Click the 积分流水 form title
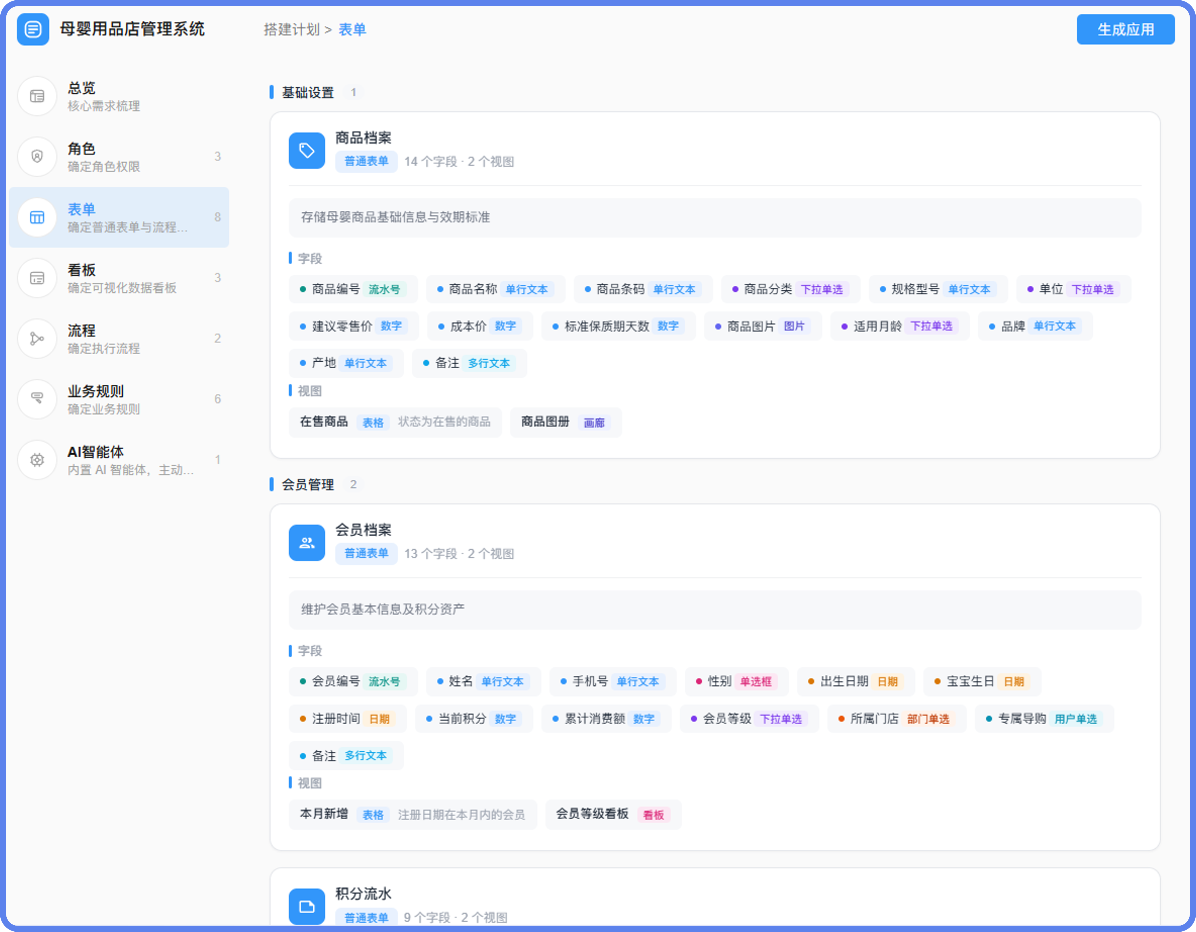The image size is (1196, 932). (x=364, y=894)
